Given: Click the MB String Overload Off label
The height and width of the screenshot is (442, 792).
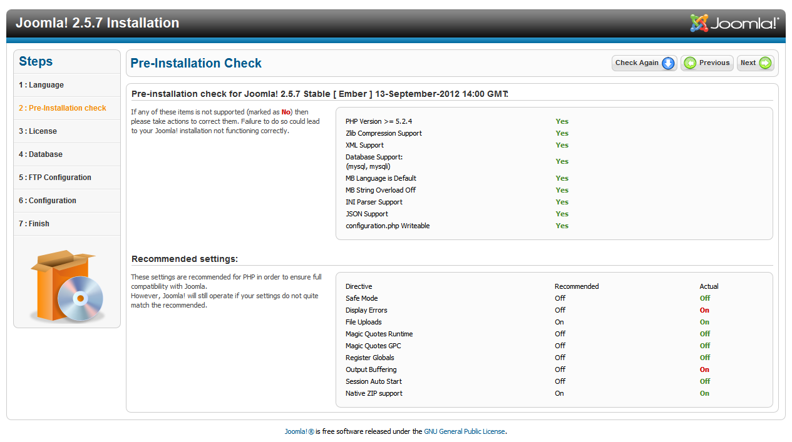Looking at the screenshot, I should (x=381, y=190).
